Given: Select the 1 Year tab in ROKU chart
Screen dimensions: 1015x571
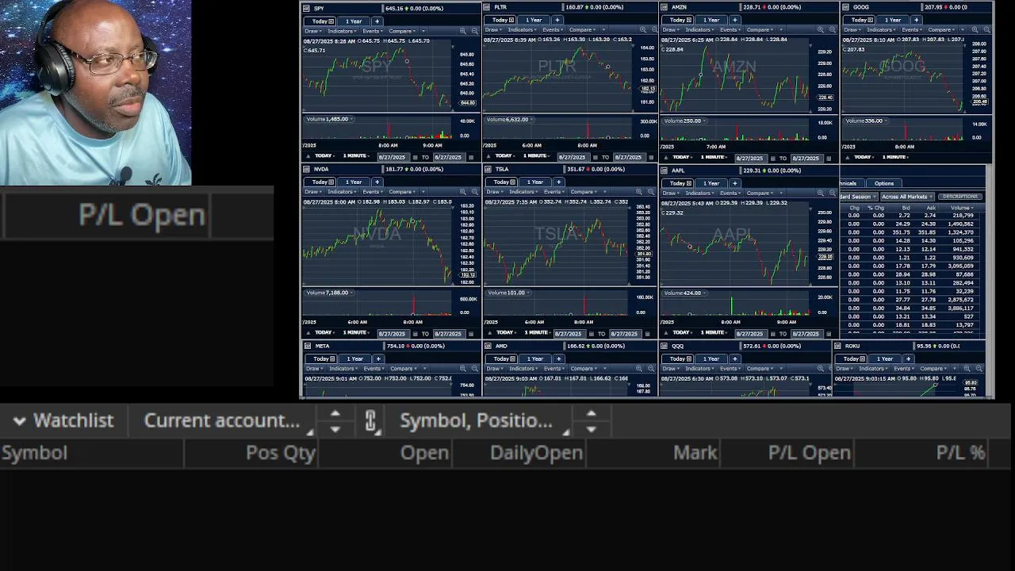Looking at the screenshot, I should (885, 359).
